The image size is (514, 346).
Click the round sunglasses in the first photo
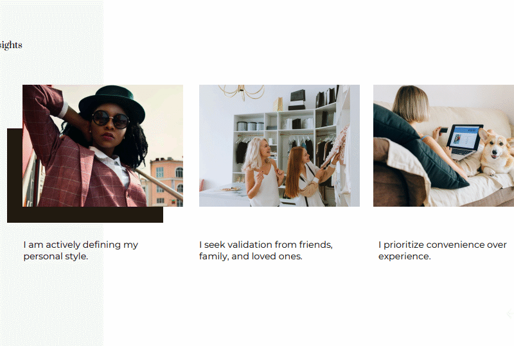pyautogui.click(x=111, y=119)
